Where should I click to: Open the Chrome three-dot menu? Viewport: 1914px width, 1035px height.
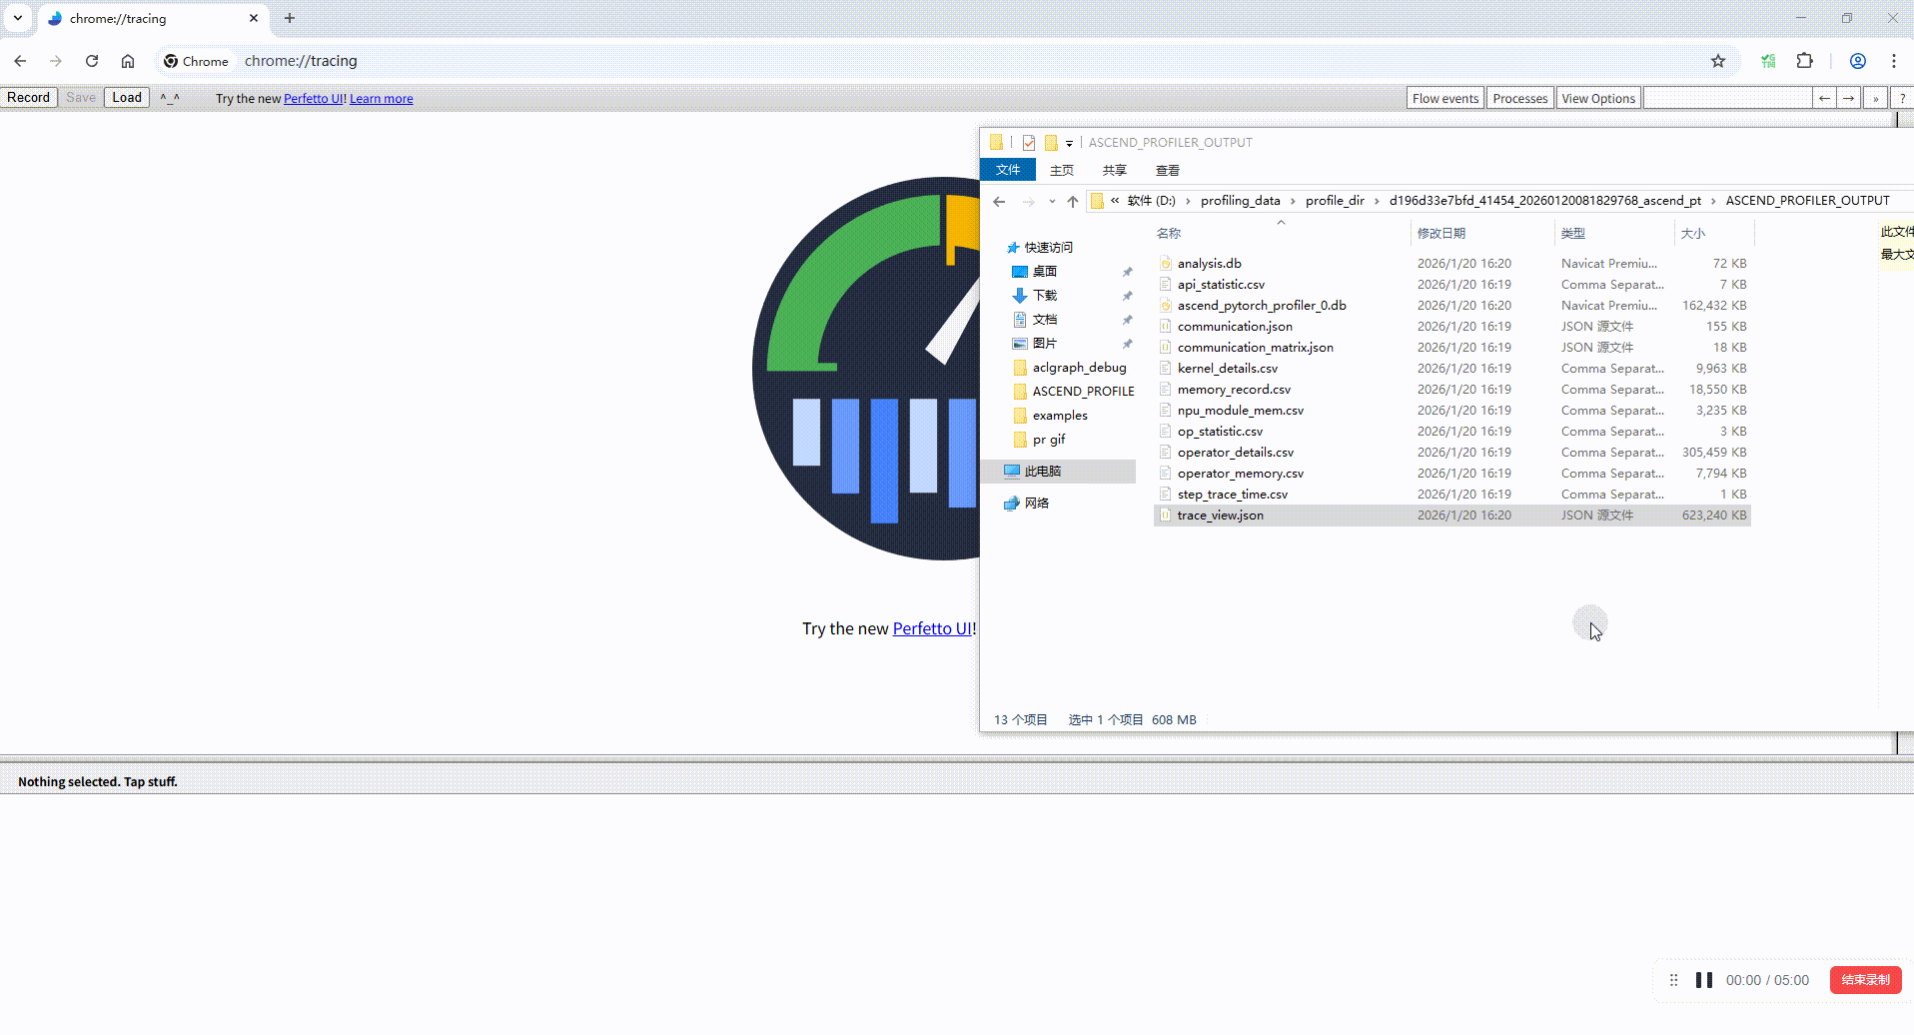pyautogui.click(x=1894, y=61)
